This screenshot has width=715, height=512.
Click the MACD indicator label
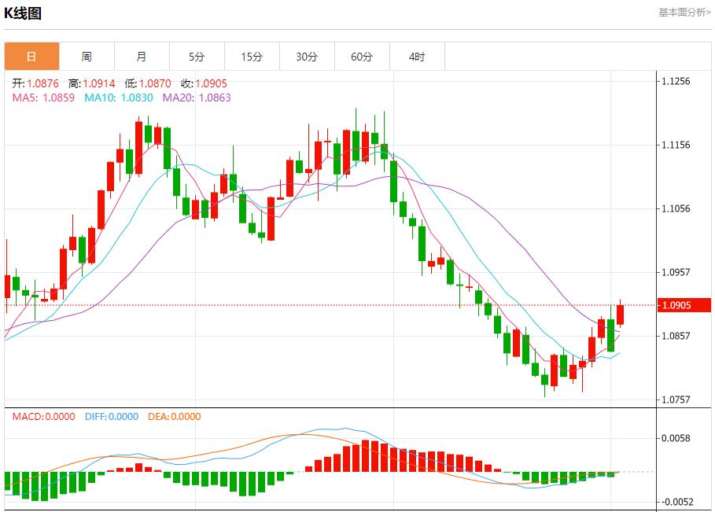click(44, 417)
